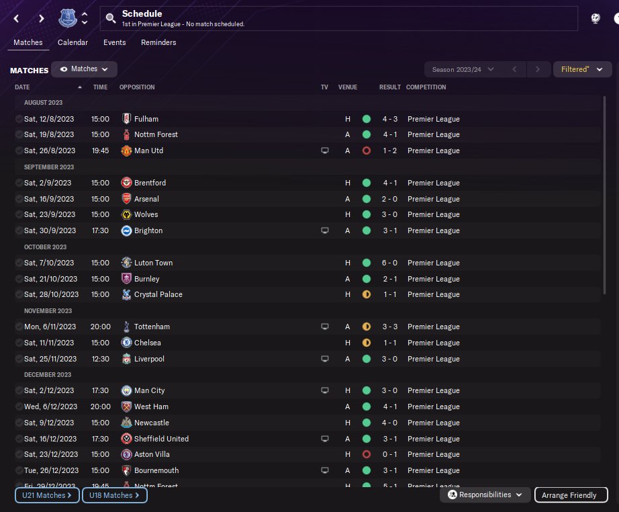Click the Crystal Palace club crest

[x=126, y=294]
